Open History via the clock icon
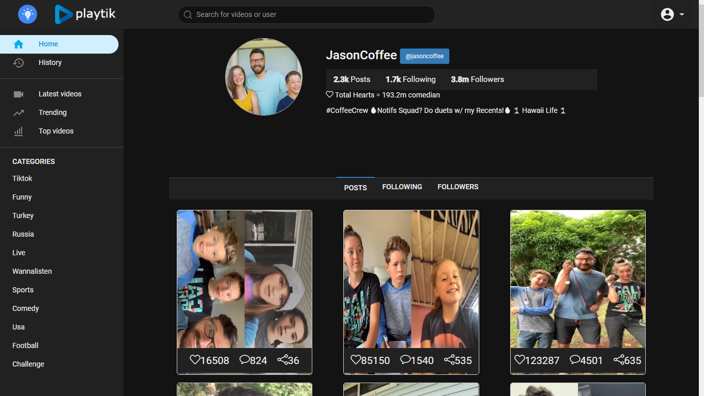 point(19,62)
